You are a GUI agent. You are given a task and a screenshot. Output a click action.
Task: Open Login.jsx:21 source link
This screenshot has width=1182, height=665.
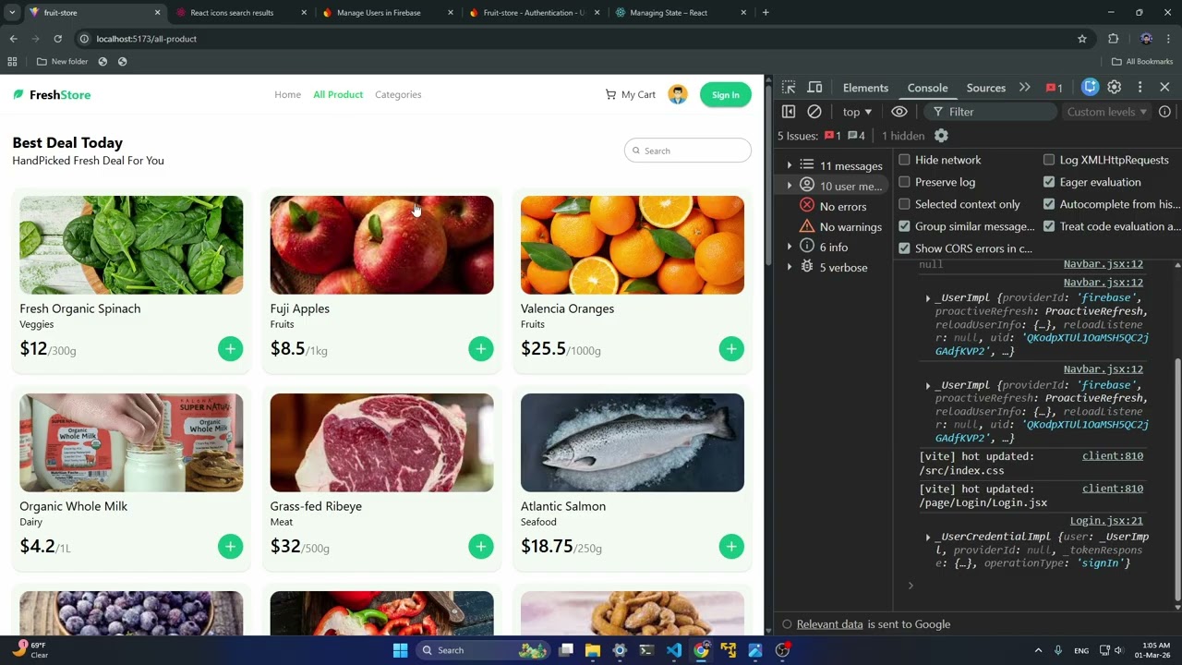pyautogui.click(x=1106, y=521)
